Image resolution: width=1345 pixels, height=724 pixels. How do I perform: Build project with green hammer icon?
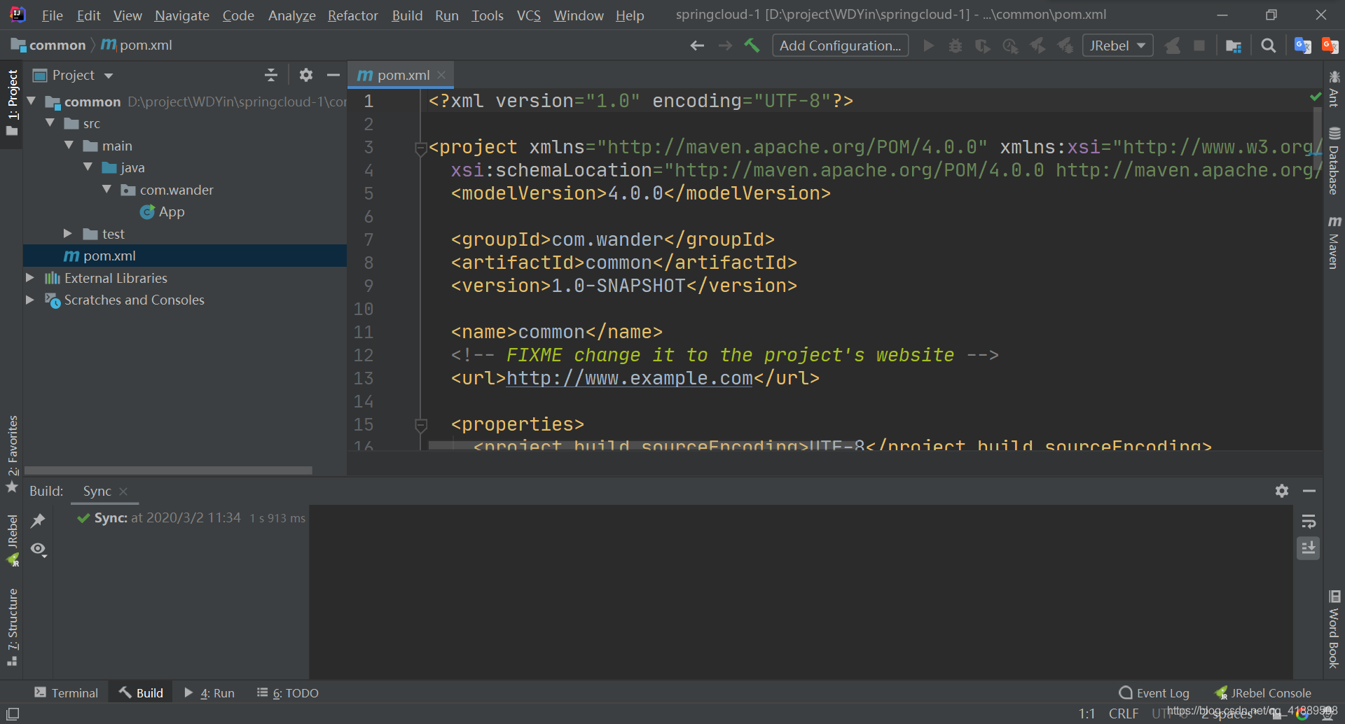[x=752, y=46]
